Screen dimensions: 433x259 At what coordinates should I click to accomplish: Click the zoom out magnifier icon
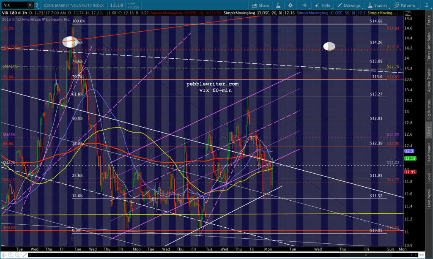[x=17, y=255]
